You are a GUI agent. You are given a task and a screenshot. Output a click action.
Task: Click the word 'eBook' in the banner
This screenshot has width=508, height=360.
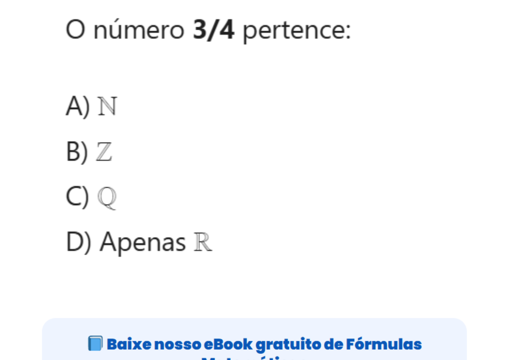(x=228, y=344)
